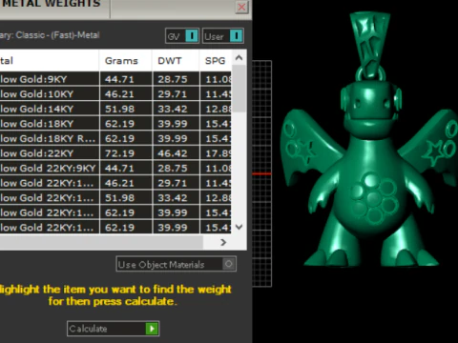This screenshot has width=458, height=343.
Task: Click the table scroll up arrow
Action: (239, 58)
